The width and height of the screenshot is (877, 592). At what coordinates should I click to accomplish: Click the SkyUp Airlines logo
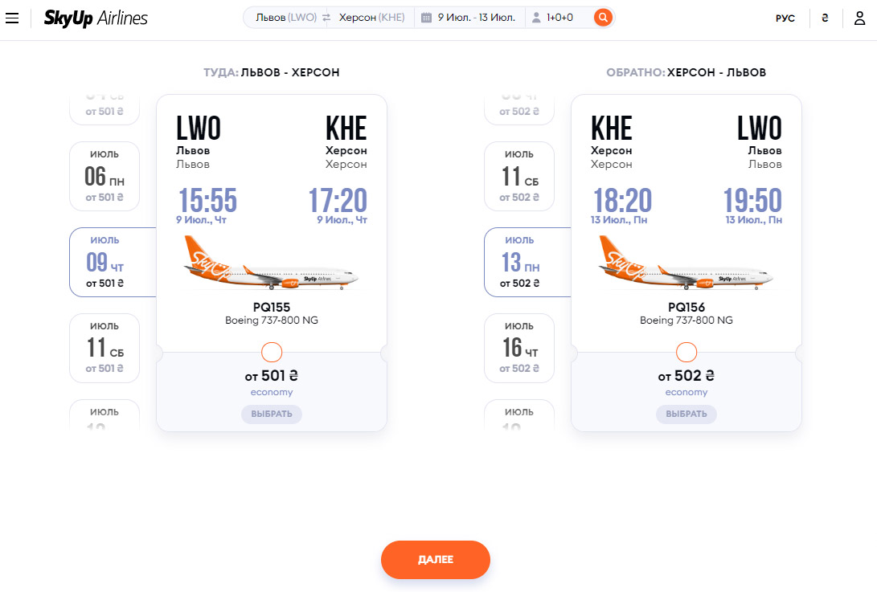[x=96, y=18]
